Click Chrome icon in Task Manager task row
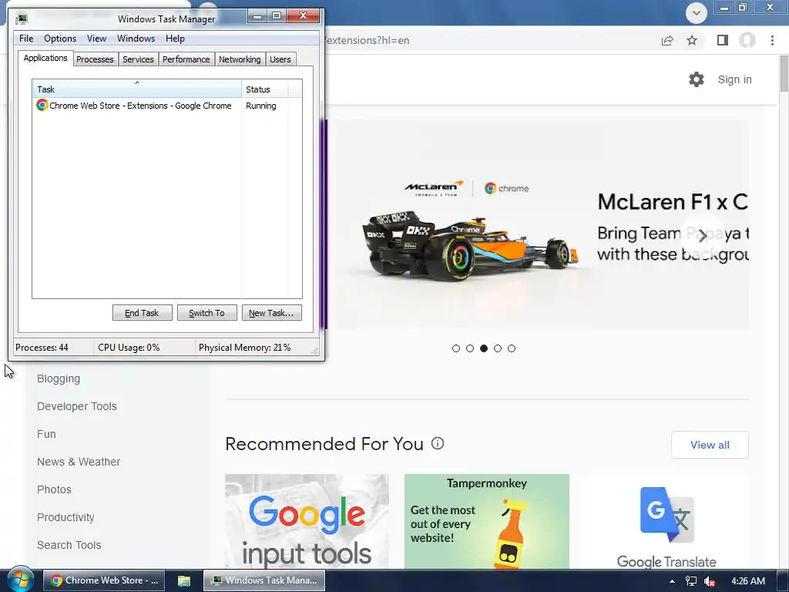Image resolution: width=789 pixels, height=592 pixels. click(42, 105)
